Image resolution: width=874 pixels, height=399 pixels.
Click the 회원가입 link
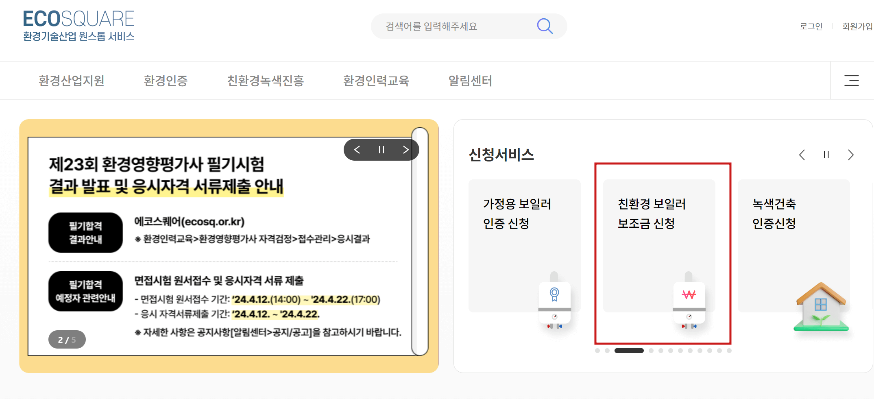[x=857, y=26]
